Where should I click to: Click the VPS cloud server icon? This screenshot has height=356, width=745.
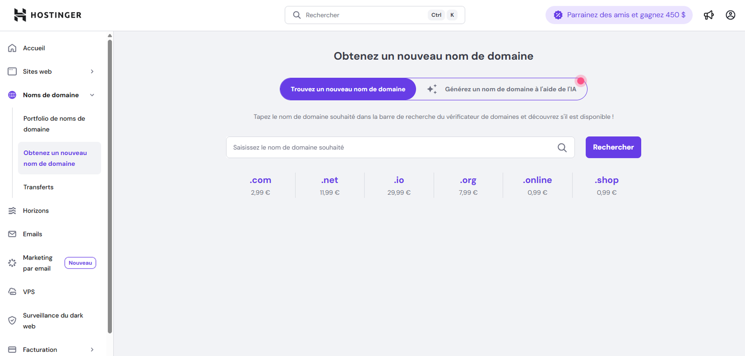[x=13, y=292]
